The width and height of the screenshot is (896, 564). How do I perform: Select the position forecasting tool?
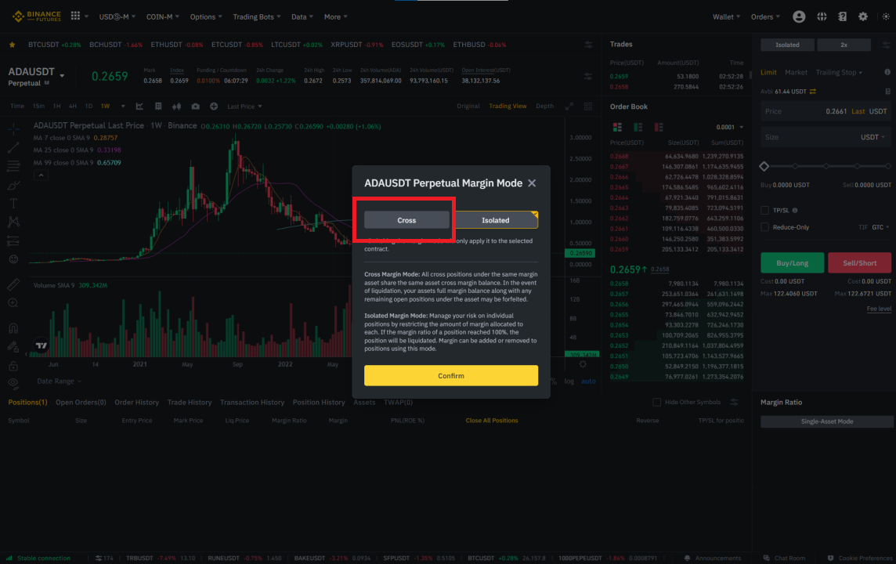coord(13,240)
